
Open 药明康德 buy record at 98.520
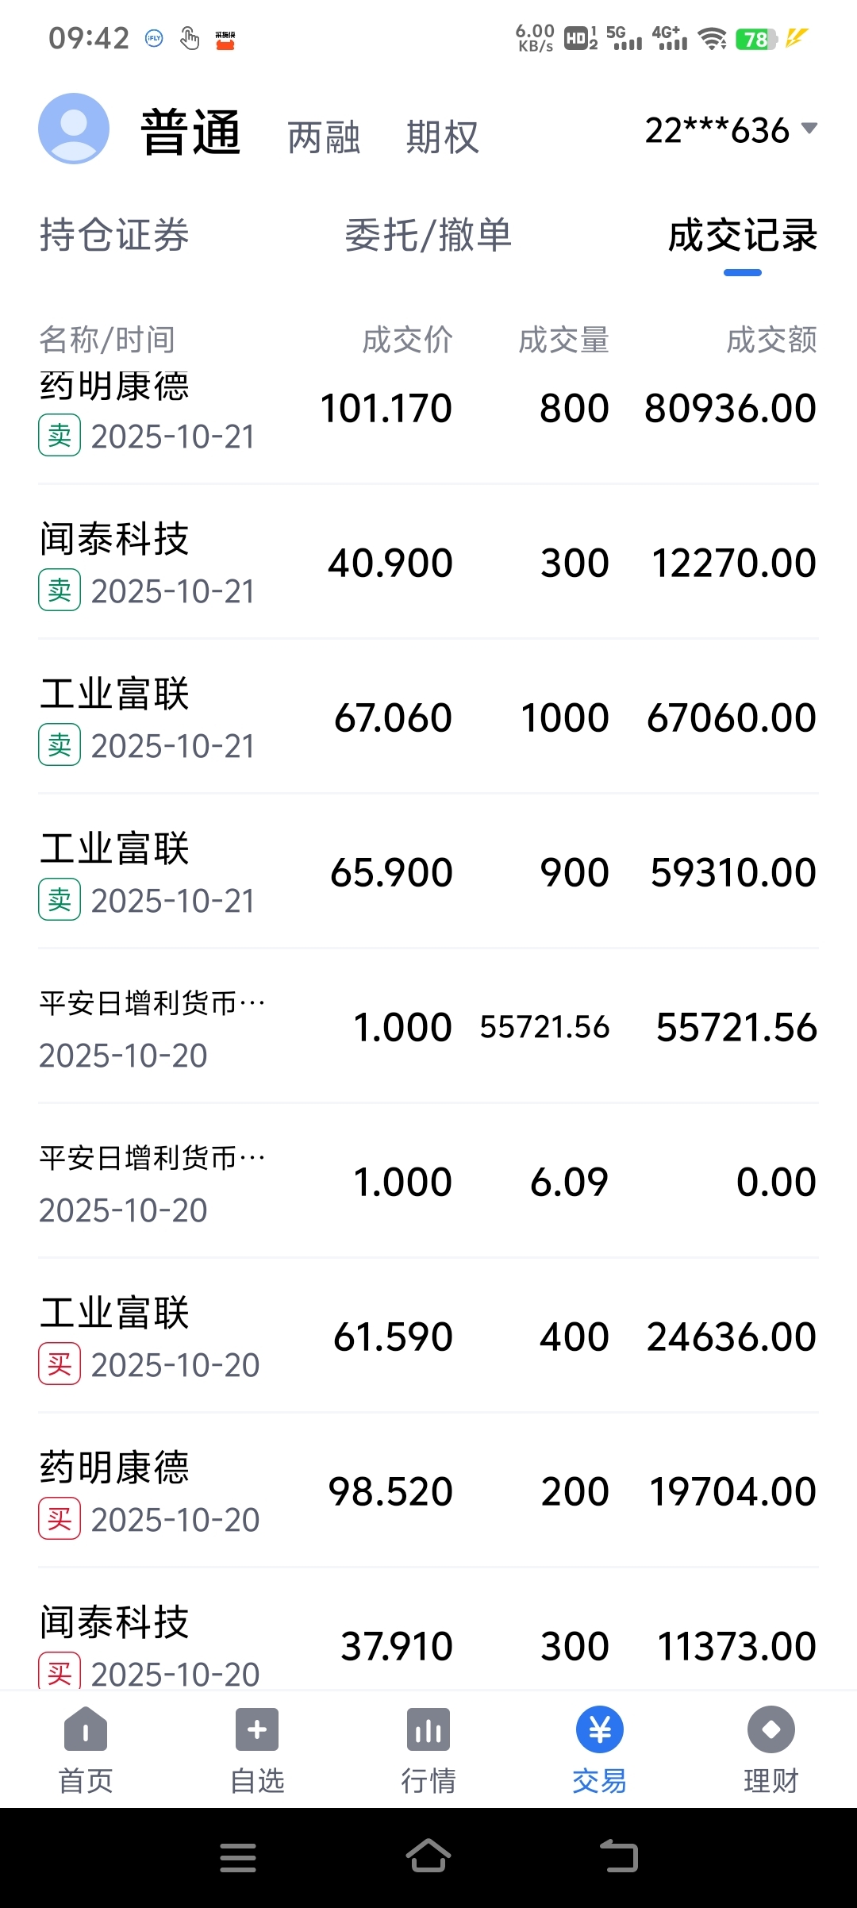click(x=428, y=1491)
